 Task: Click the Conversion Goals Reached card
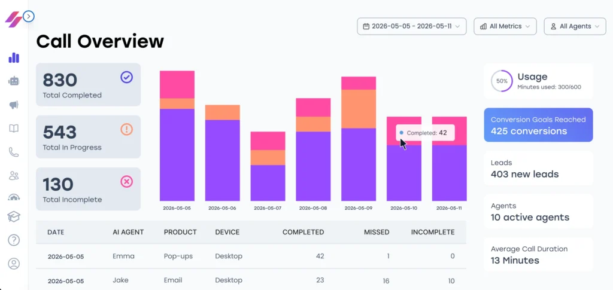point(538,125)
